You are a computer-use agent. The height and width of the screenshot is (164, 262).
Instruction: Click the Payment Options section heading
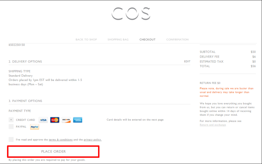25,101
